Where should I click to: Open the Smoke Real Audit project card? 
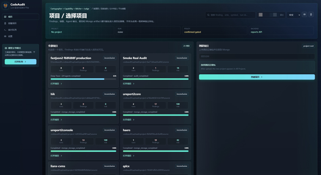pyautogui.click(x=155, y=71)
